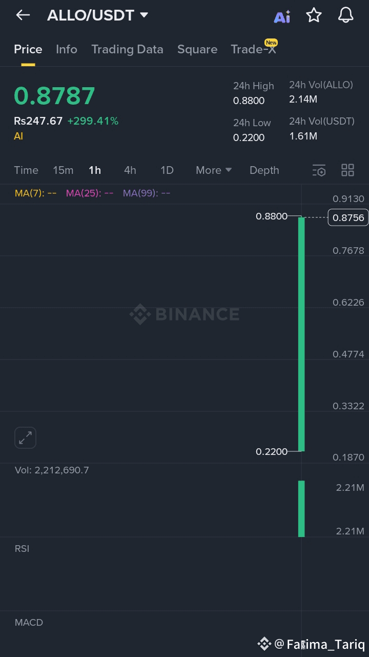The width and height of the screenshot is (369, 657).
Task: Select the 1h chart interval
Action: click(x=95, y=170)
